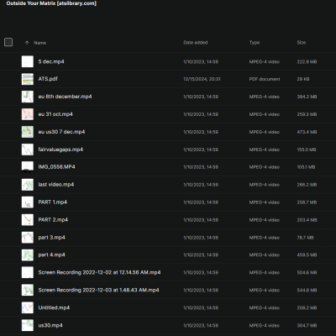Click the Outside Your Matrix folder title
The image size is (336, 336).
(x=51, y=3)
